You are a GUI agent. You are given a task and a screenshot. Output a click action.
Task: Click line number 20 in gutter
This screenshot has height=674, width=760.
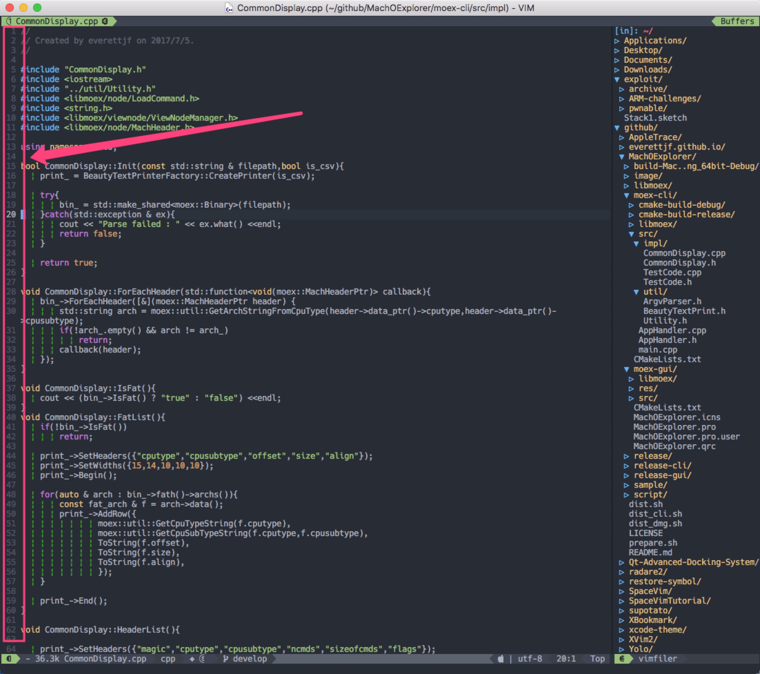pos(11,215)
